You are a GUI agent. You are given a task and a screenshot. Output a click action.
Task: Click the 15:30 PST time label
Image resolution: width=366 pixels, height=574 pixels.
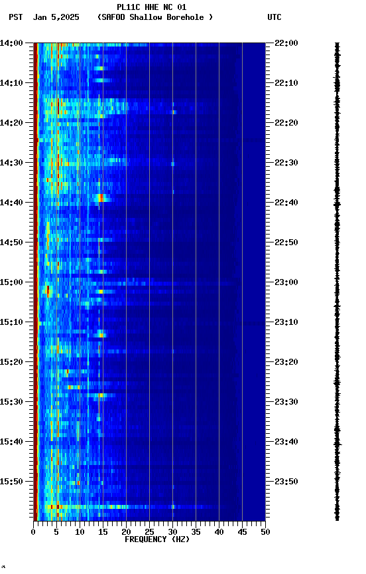pyautogui.click(x=11, y=402)
